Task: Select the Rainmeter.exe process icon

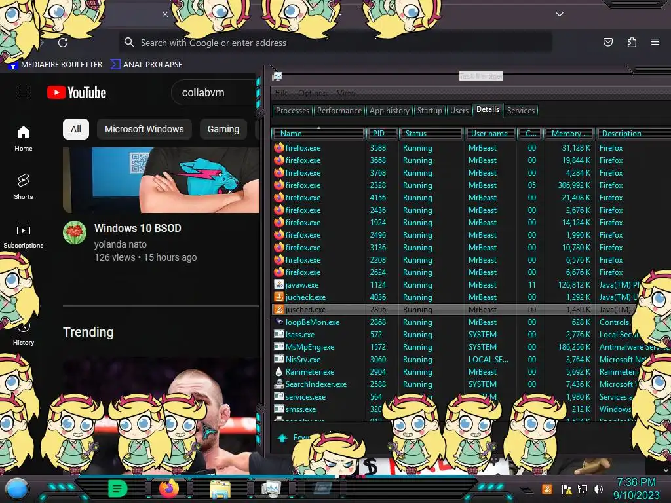Action: point(279,372)
